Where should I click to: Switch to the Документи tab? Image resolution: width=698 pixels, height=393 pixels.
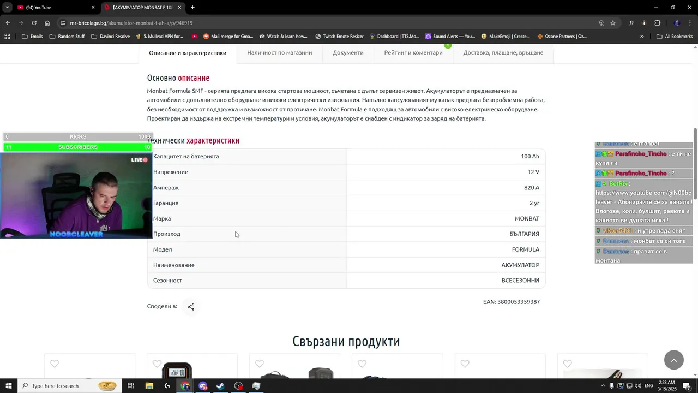pos(348,53)
